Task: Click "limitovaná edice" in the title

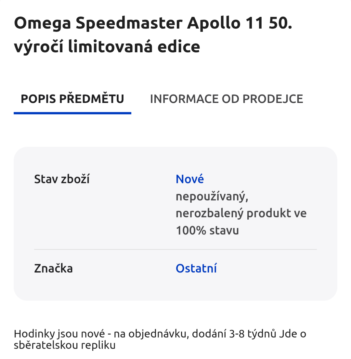Action: point(134,47)
